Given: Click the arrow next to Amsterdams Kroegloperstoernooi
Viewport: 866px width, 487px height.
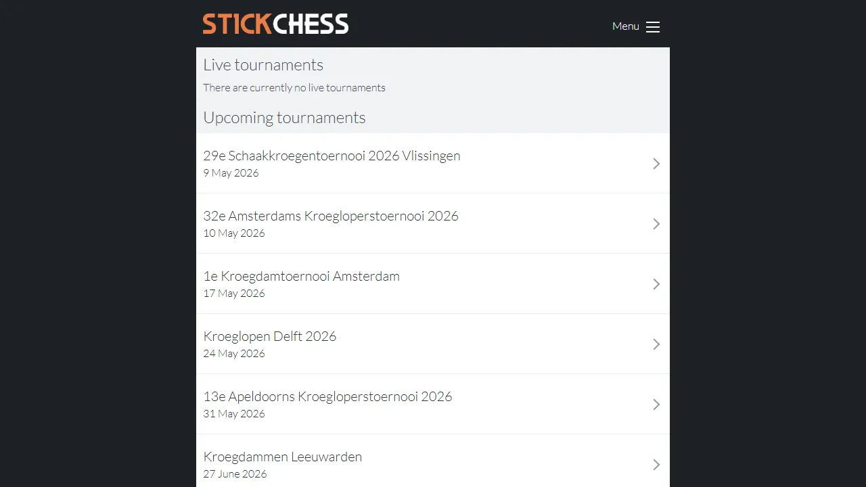Looking at the screenshot, I should [x=656, y=224].
